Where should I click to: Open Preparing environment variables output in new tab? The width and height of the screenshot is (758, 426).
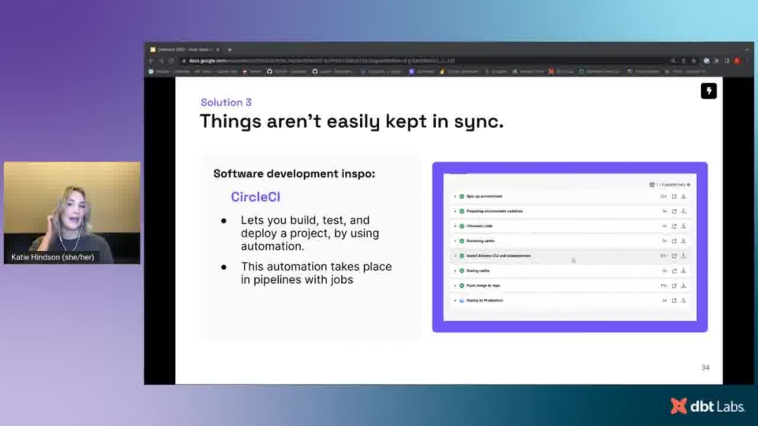(x=674, y=211)
